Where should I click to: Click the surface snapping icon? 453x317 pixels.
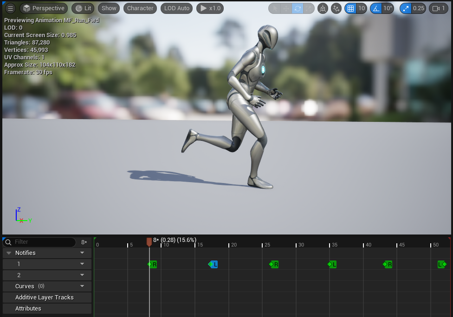click(x=337, y=8)
